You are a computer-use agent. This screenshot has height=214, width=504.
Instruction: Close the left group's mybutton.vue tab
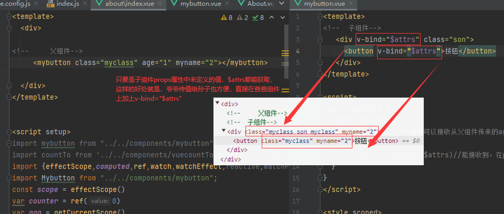click(227, 4)
